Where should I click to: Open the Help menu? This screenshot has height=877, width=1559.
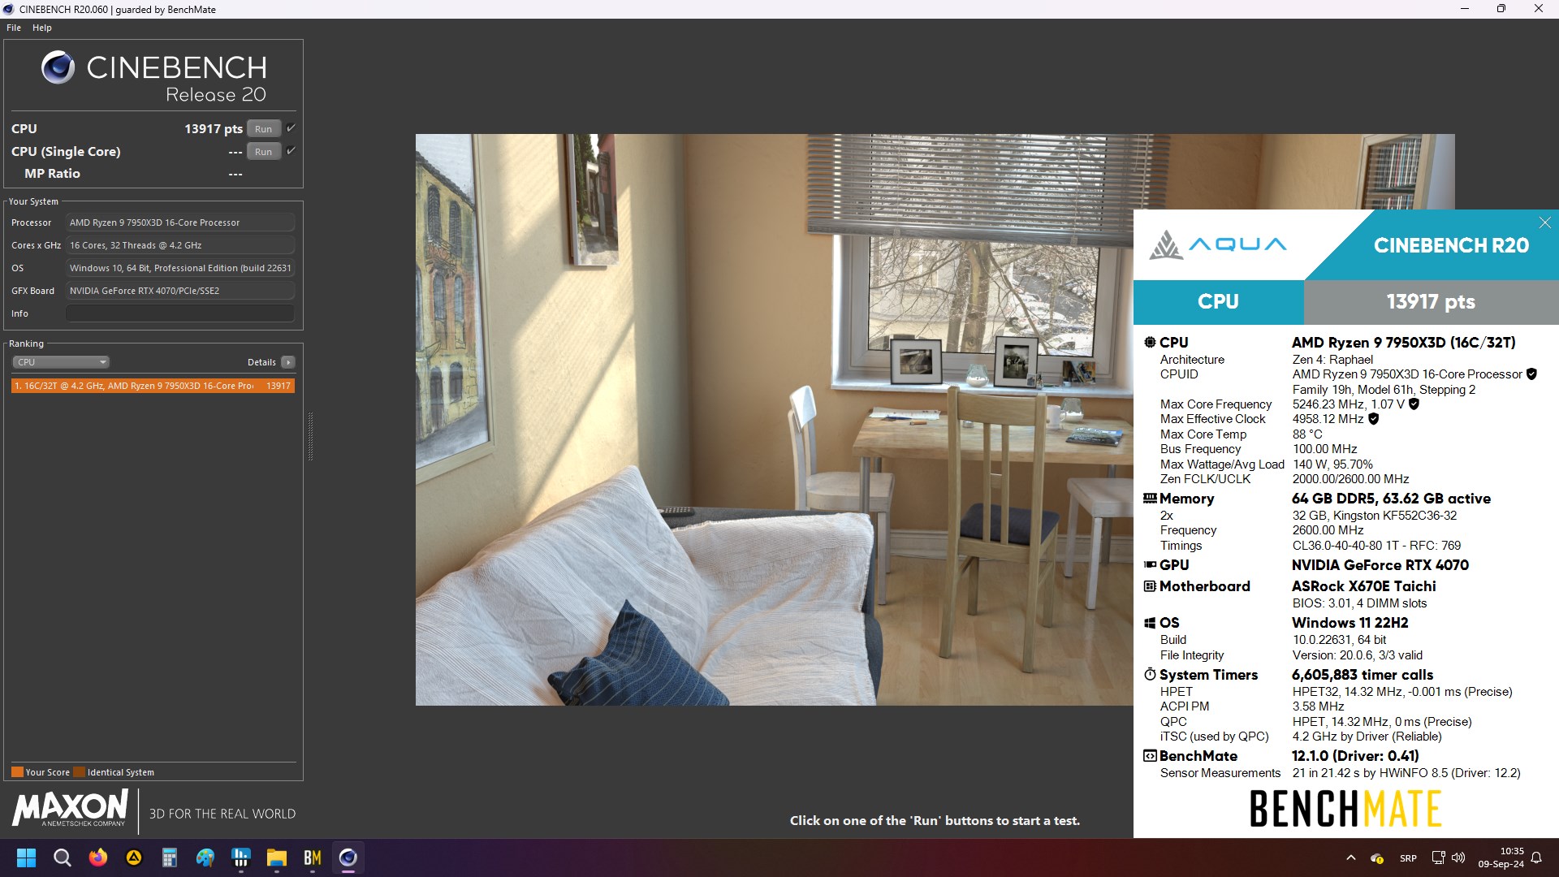tap(42, 28)
